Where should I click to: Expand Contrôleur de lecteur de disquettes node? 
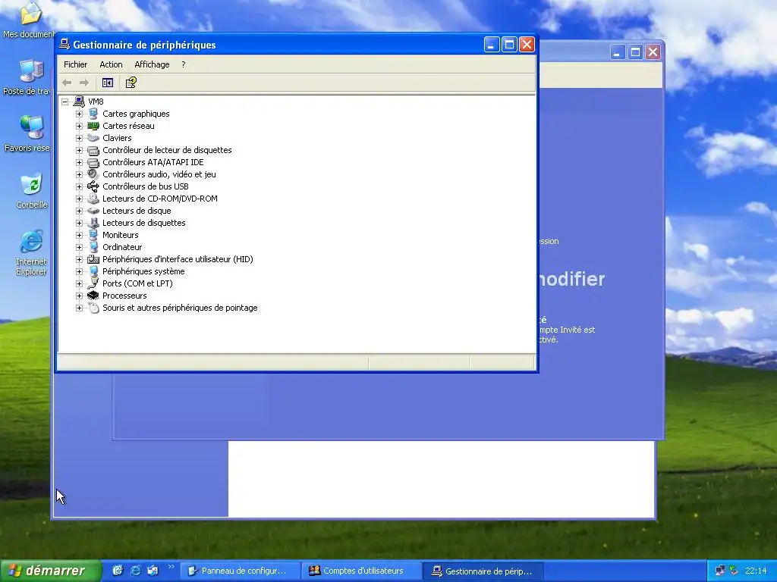79,150
